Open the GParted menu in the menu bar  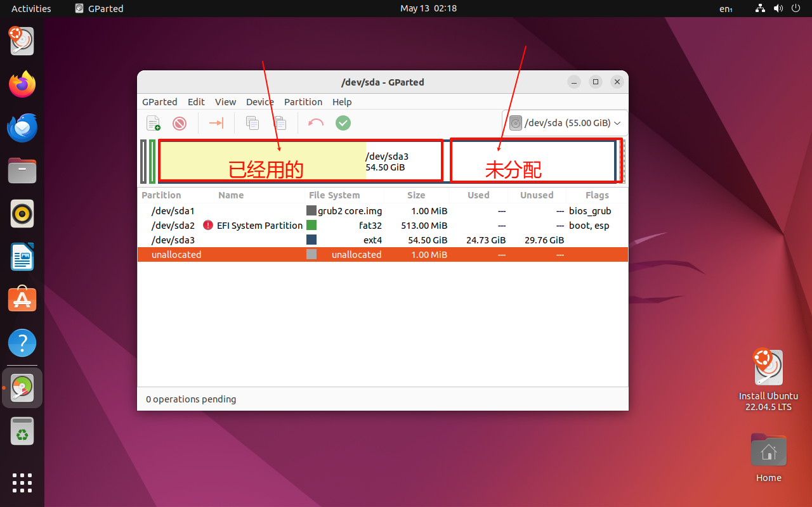(x=160, y=102)
